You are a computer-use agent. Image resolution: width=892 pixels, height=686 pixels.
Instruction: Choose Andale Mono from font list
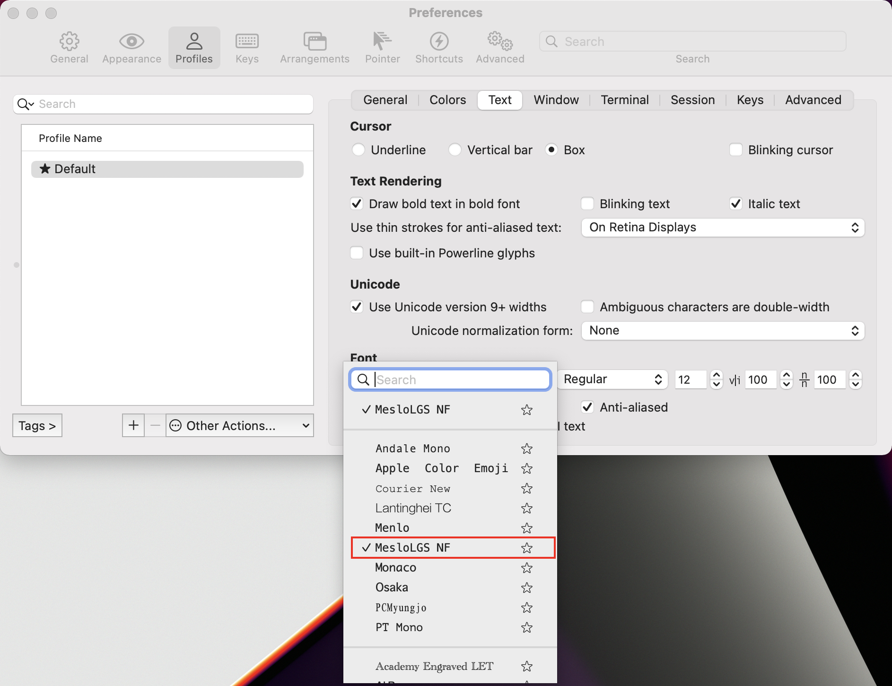pyautogui.click(x=450, y=449)
